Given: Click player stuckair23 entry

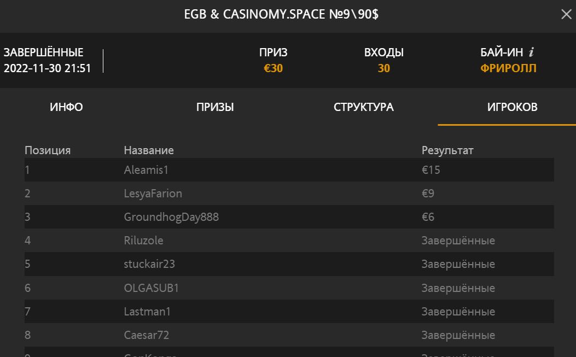Looking at the screenshot, I should click(149, 264).
